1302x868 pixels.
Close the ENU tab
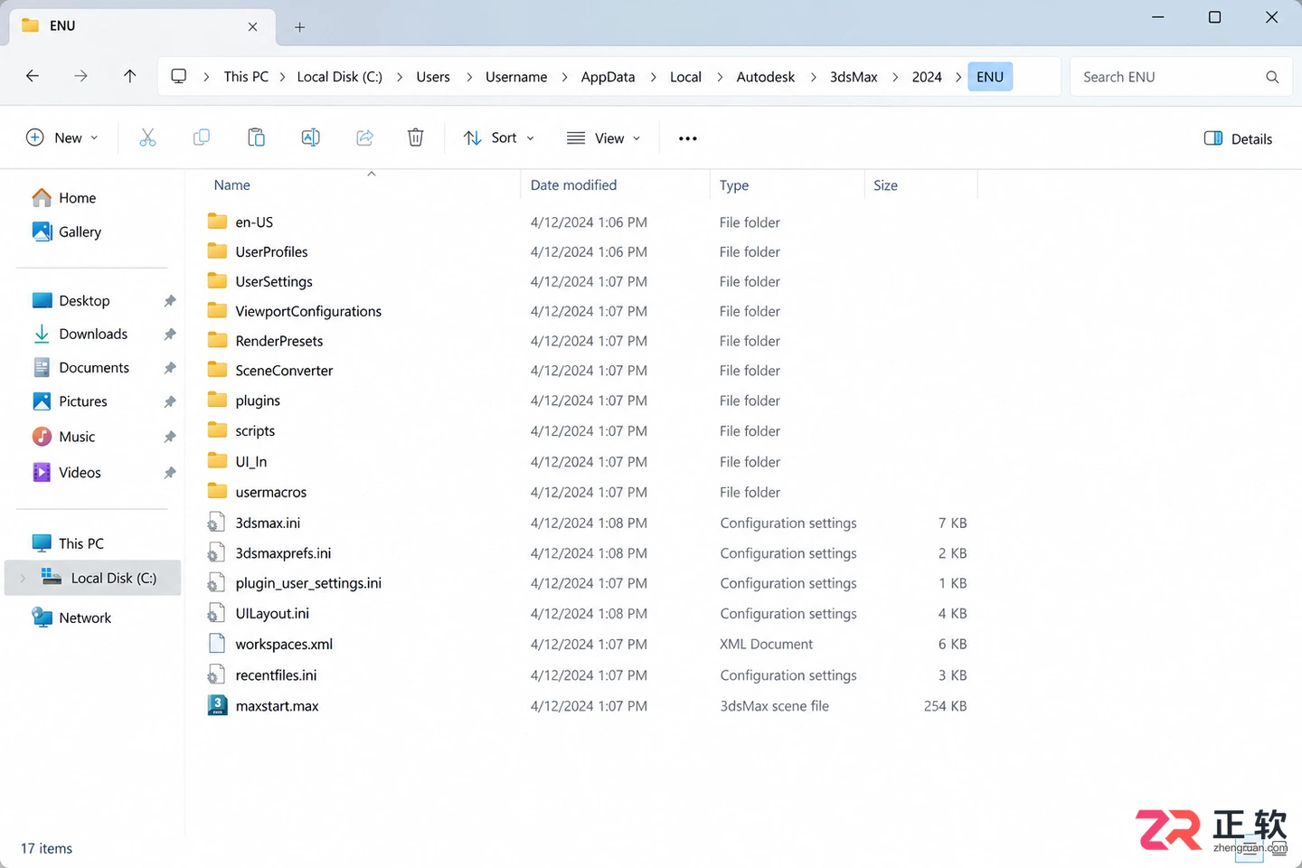(252, 26)
